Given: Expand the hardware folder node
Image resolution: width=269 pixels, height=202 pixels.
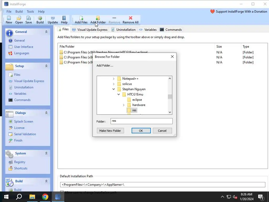Looking at the screenshot, I should (123, 105).
